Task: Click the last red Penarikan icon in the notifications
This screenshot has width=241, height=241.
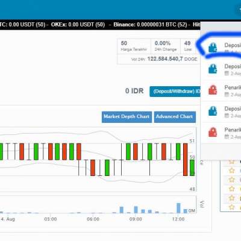Action: (213, 132)
